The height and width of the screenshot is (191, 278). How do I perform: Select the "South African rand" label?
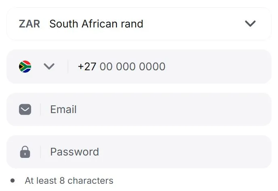point(96,24)
